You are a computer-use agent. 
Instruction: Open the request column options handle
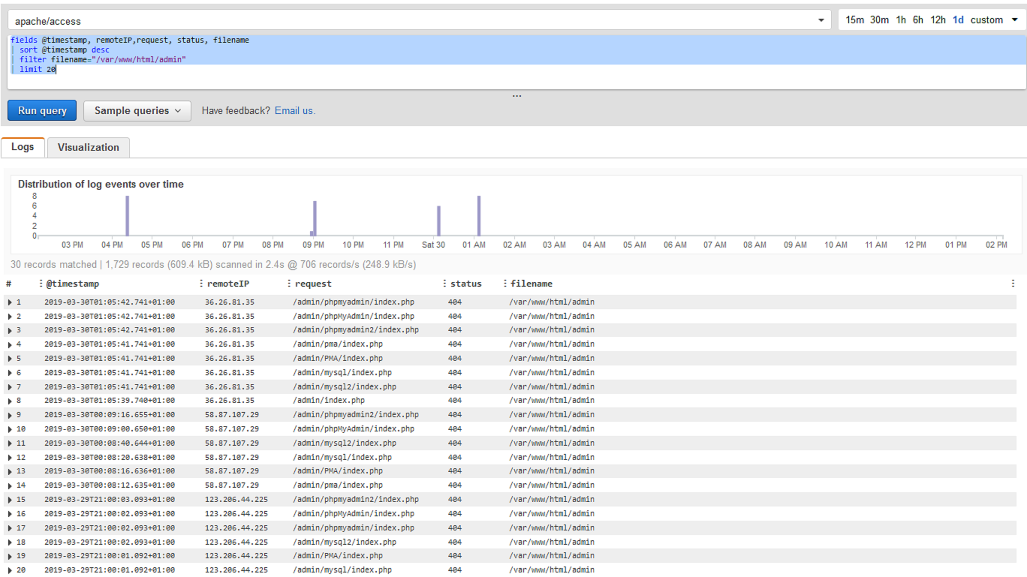pos(289,283)
